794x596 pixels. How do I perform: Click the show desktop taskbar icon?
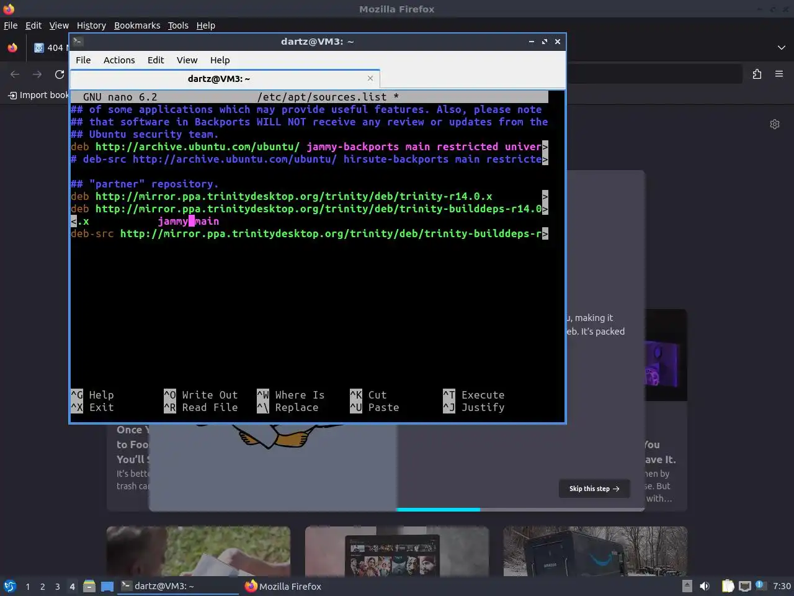[107, 586]
